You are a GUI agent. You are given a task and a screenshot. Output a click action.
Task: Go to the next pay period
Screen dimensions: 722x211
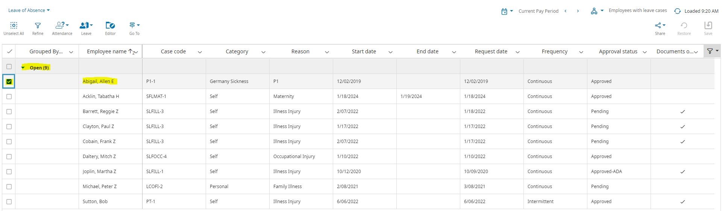578,11
